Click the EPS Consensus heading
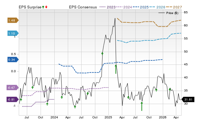This screenshot has height=119, width=200. (83, 7)
